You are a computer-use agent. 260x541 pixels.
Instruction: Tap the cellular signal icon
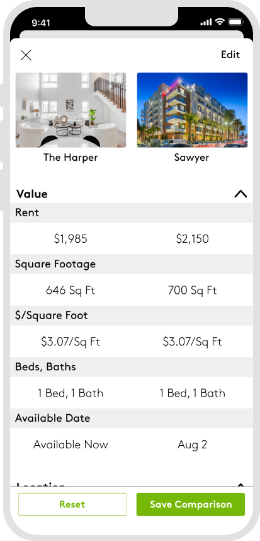(x=206, y=23)
